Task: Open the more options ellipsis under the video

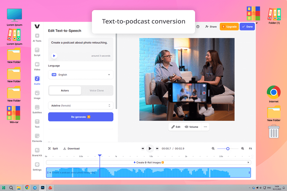Action: coord(205,127)
